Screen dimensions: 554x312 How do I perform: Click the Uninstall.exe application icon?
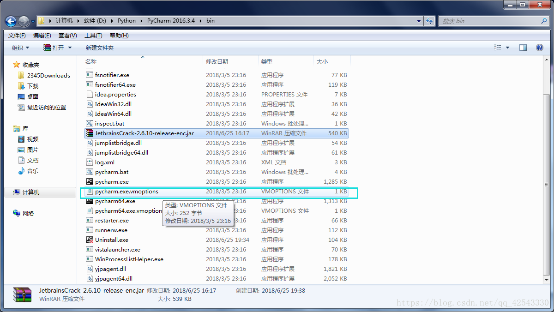tap(90, 240)
